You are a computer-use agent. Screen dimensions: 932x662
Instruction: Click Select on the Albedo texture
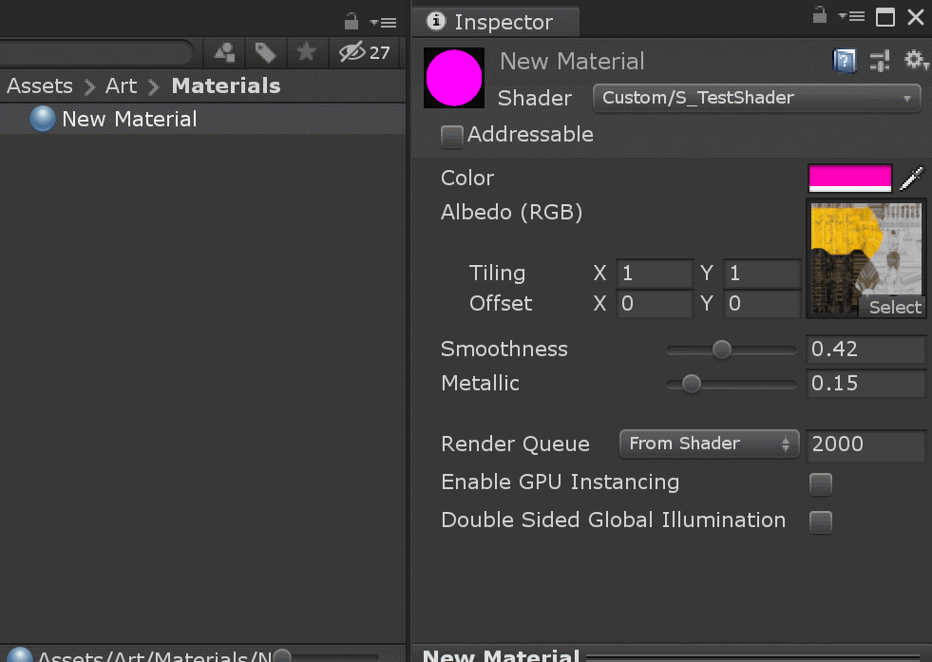[x=893, y=307]
